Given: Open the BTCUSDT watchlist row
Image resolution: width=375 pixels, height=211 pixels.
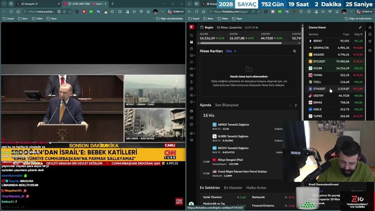Looking at the screenshot, I should click(x=336, y=62).
